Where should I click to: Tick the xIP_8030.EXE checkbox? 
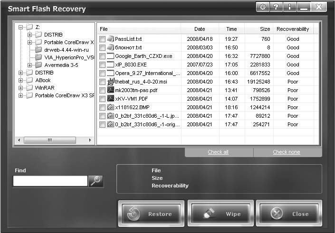click(x=102, y=65)
